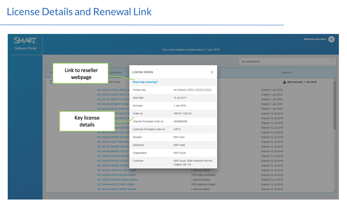Close the License details dialog
This screenshot has width=347, height=209.
point(212,72)
